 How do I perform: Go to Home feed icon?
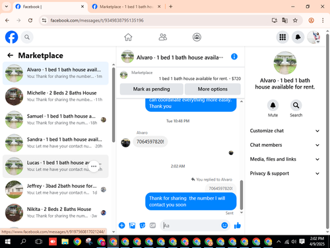pyautogui.click(x=128, y=37)
